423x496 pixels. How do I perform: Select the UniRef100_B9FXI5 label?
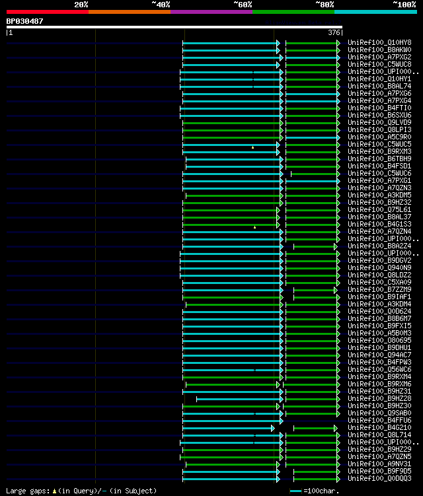pyautogui.click(x=379, y=326)
